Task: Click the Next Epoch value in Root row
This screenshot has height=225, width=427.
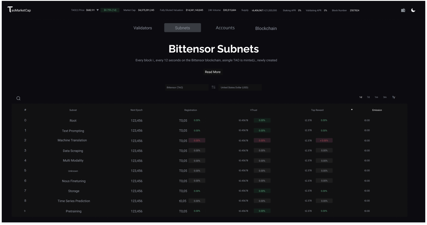Action: click(x=136, y=121)
